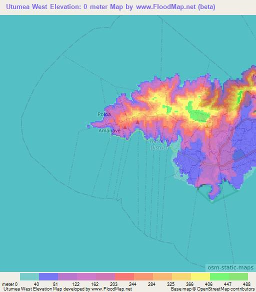Image resolution: width=256 pixels, height=292 pixels.
Task: Select the light green 447–488 meter swatch
Action: [x=238, y=277]
